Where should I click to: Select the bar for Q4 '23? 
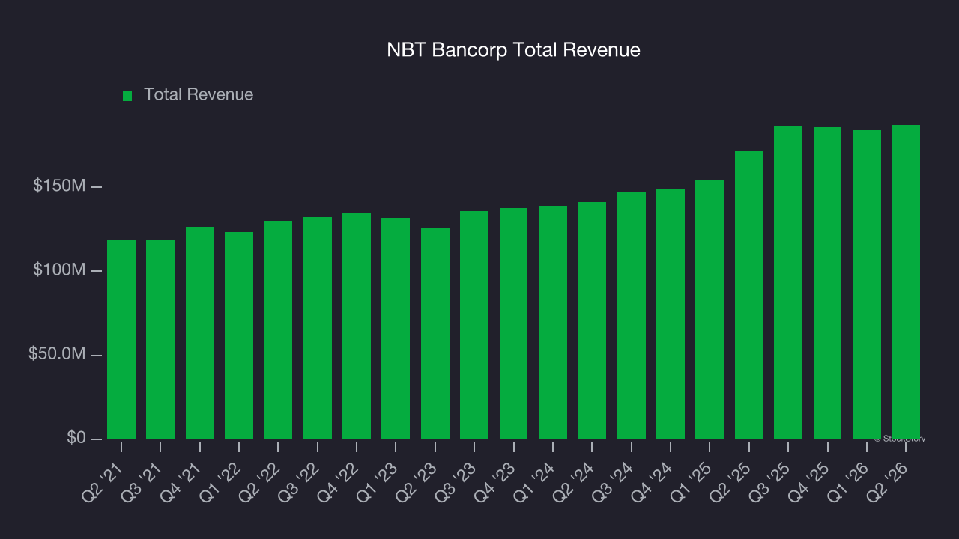pyautogui.click(x=514, y=323)
